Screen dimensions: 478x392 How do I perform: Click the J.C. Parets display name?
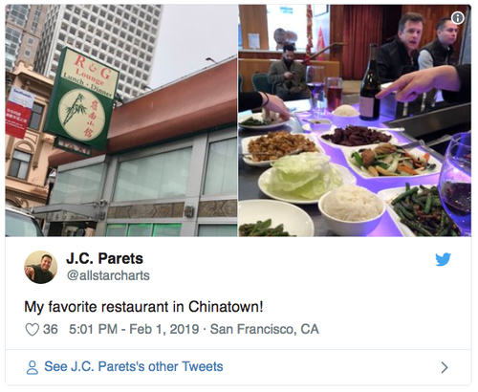pos(104,258)
